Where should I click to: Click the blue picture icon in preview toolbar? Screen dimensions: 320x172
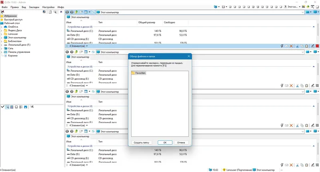pyautogui.click(x=26, y=107)
